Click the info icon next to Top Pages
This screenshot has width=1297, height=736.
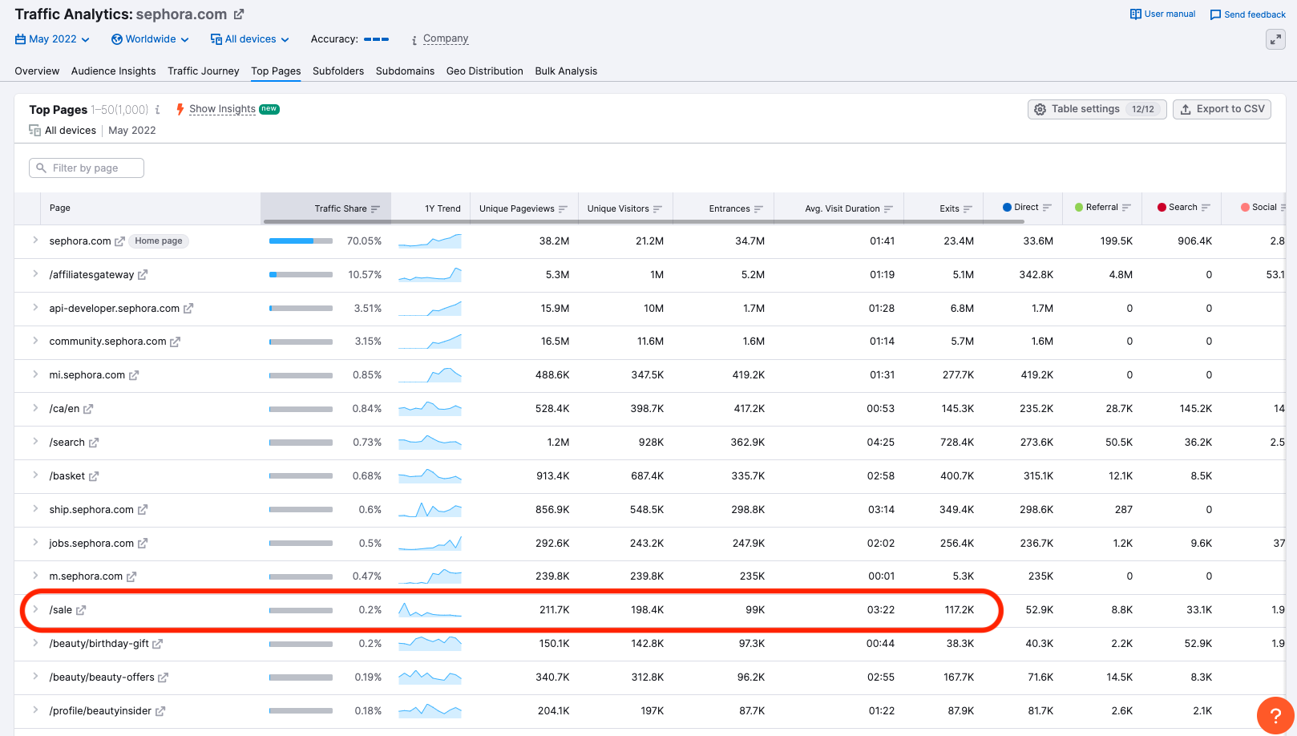(157, 110)
